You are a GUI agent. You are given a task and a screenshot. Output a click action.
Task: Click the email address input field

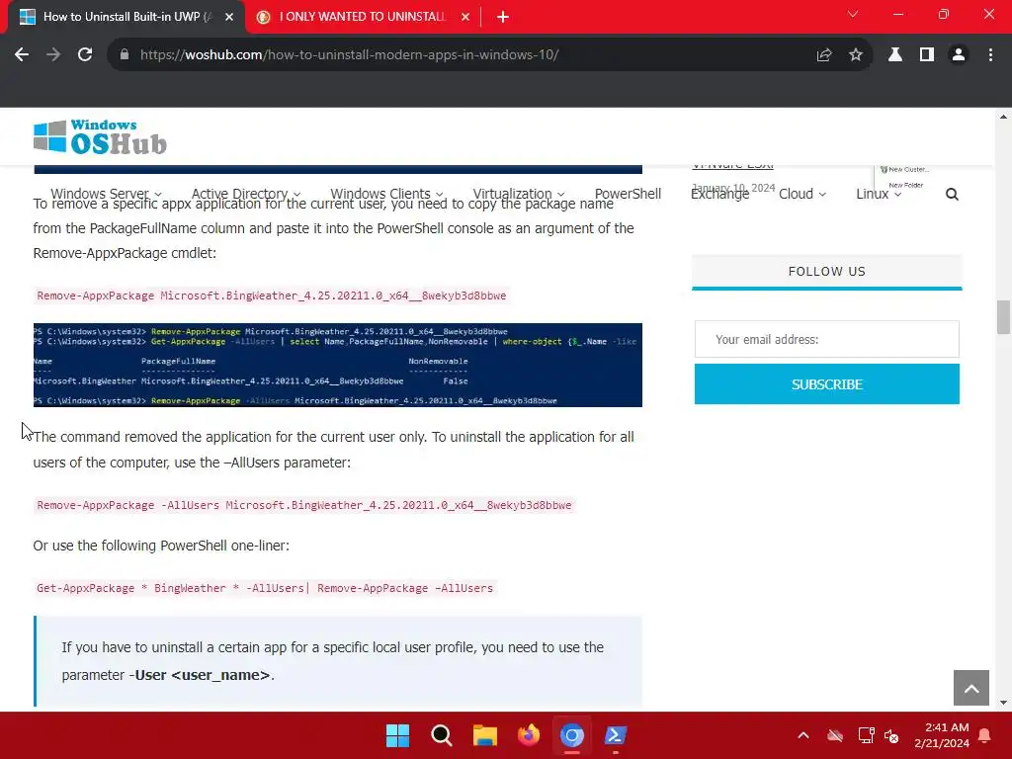pos(827,339)
